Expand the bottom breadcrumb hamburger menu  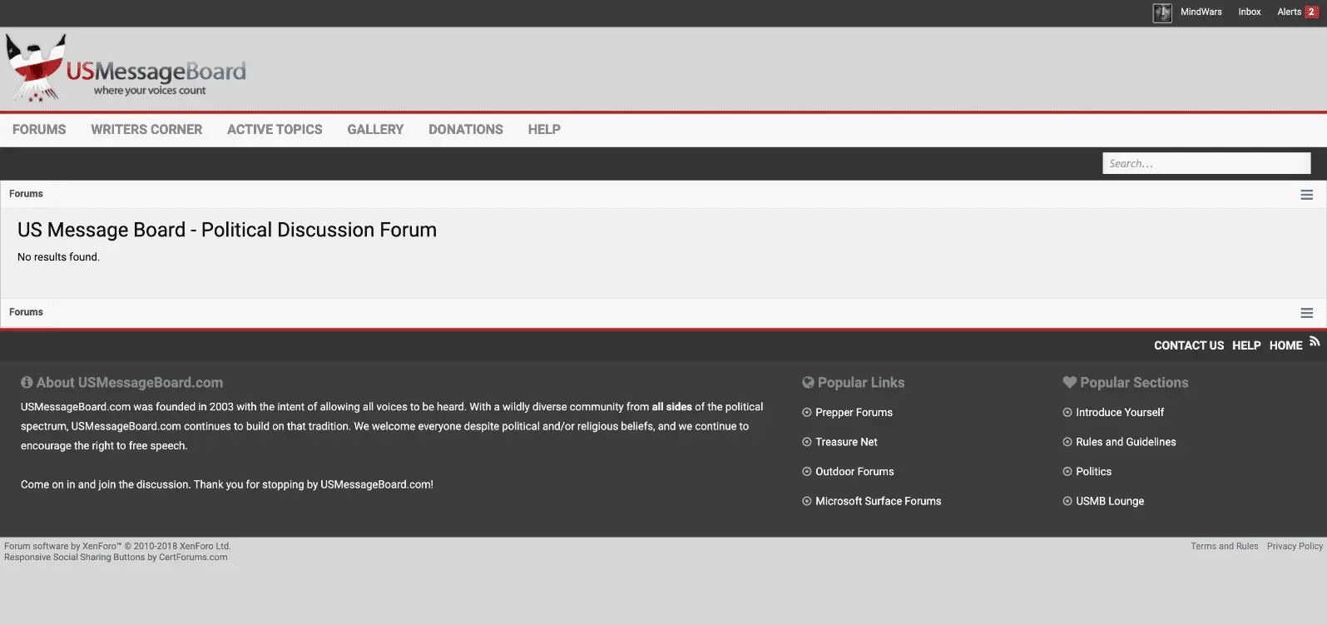1306,313
